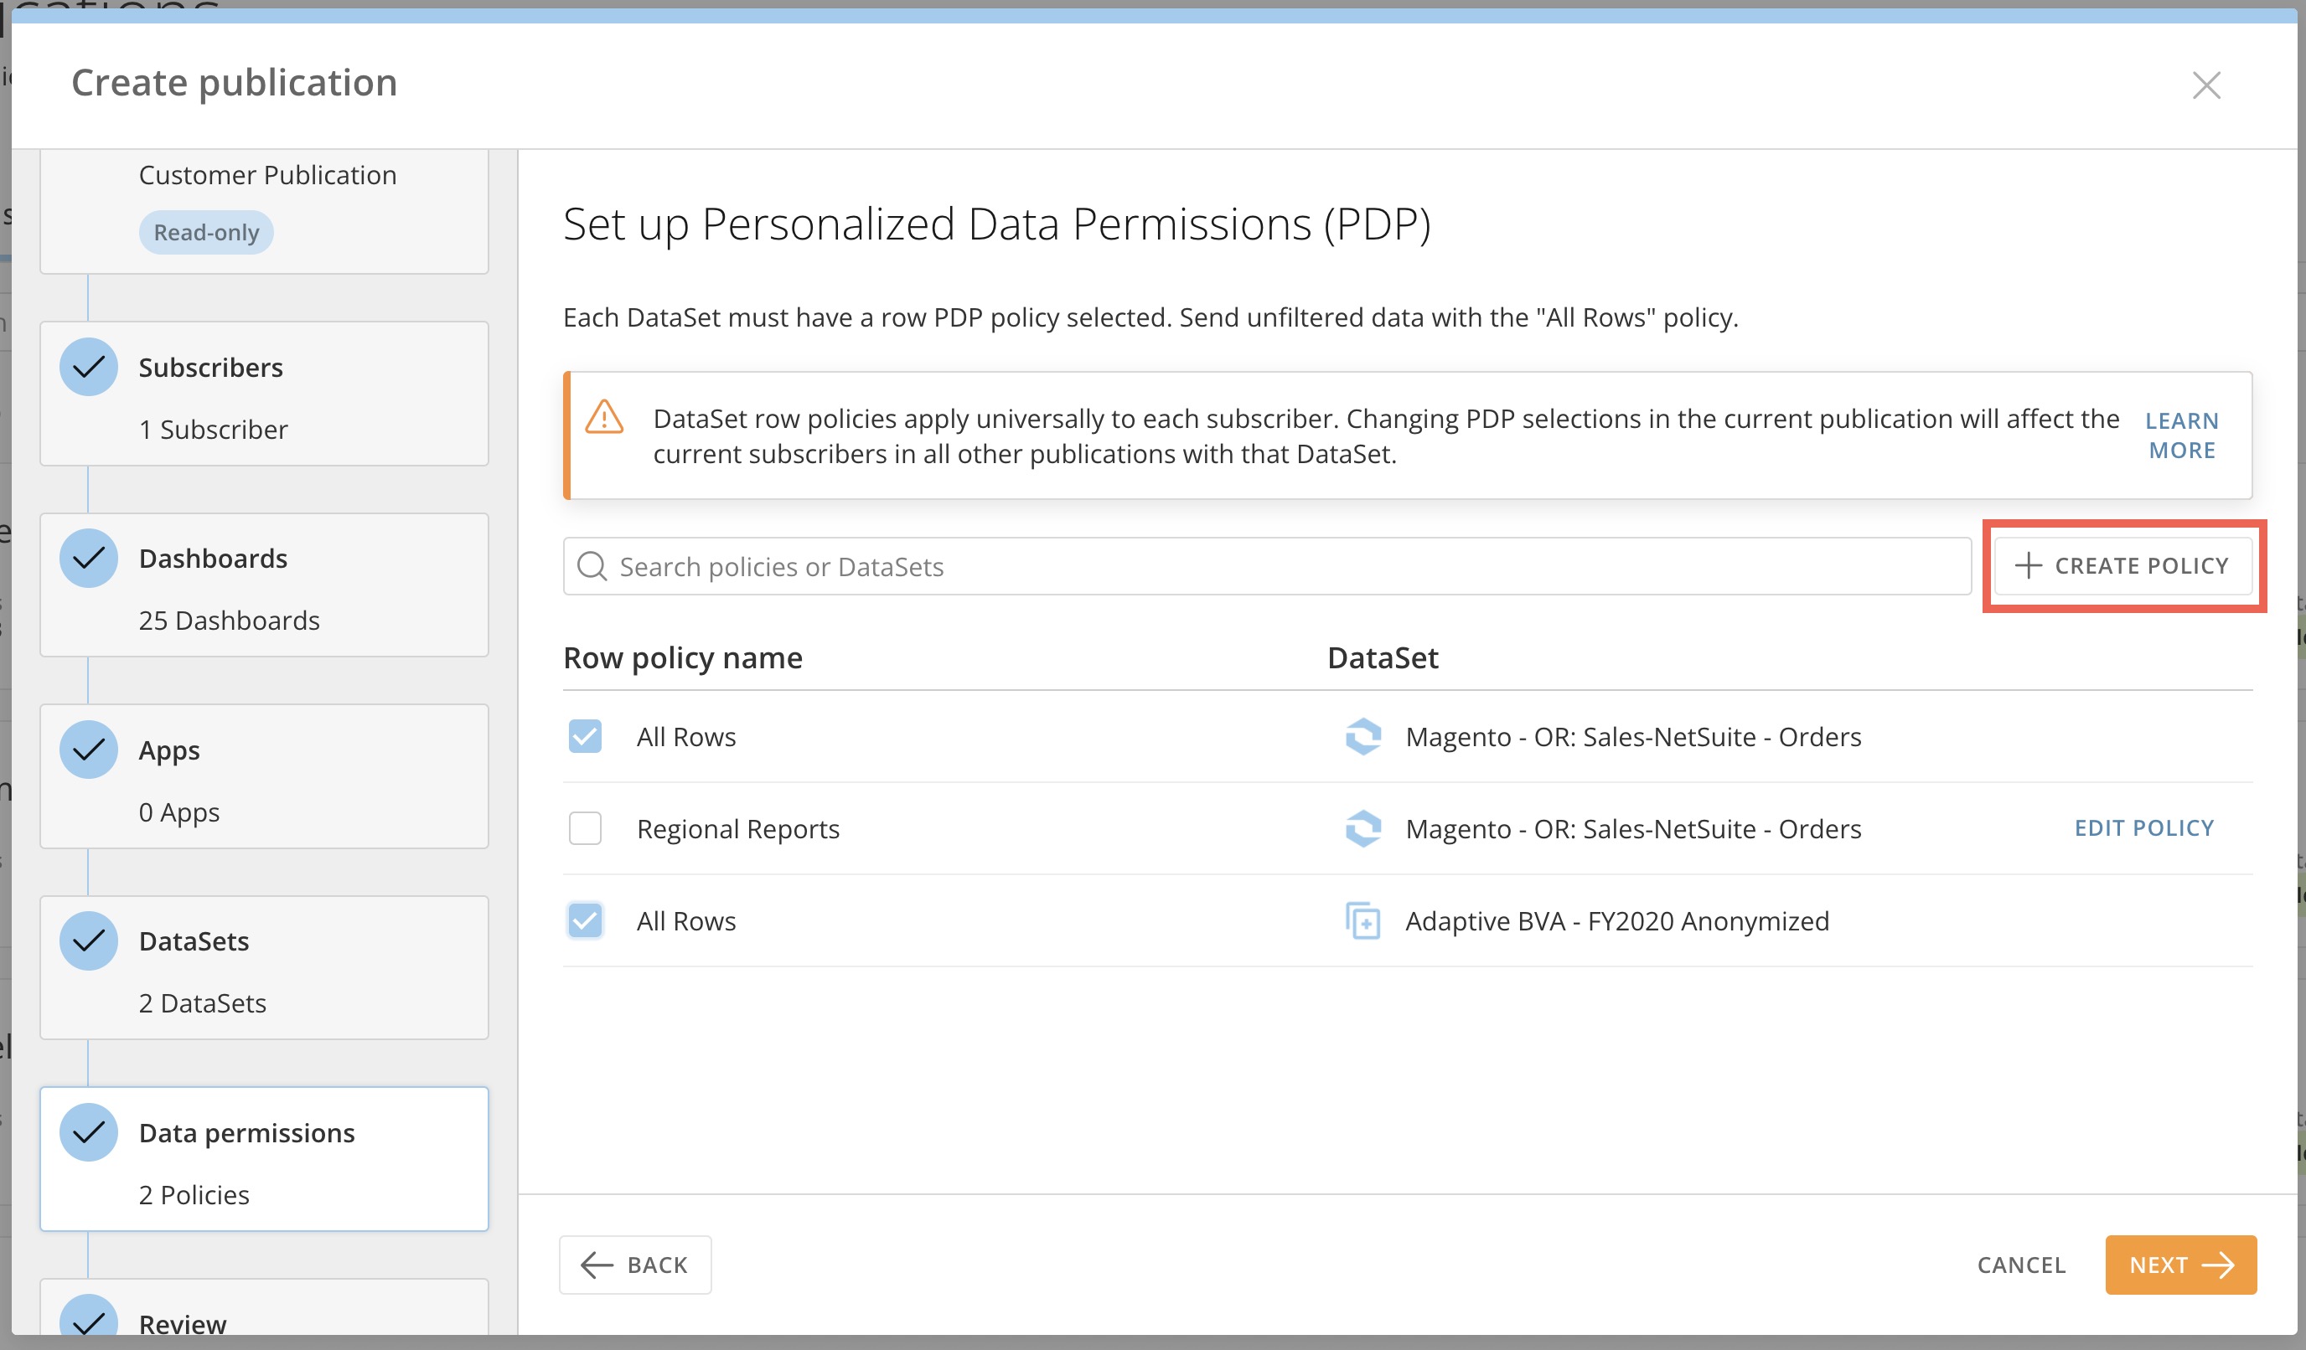Proceed with the Next button
The height and width of the screenshot is (1350, 2306).
pyautogui.click(x=2180, y=1265)
